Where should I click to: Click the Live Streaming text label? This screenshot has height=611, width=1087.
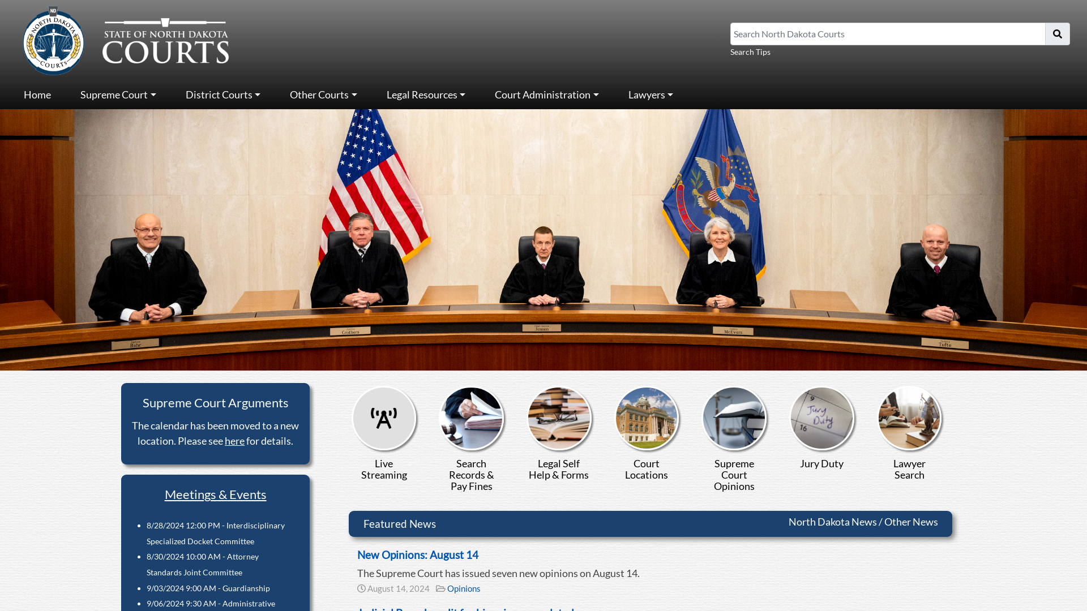click(384, 470)
